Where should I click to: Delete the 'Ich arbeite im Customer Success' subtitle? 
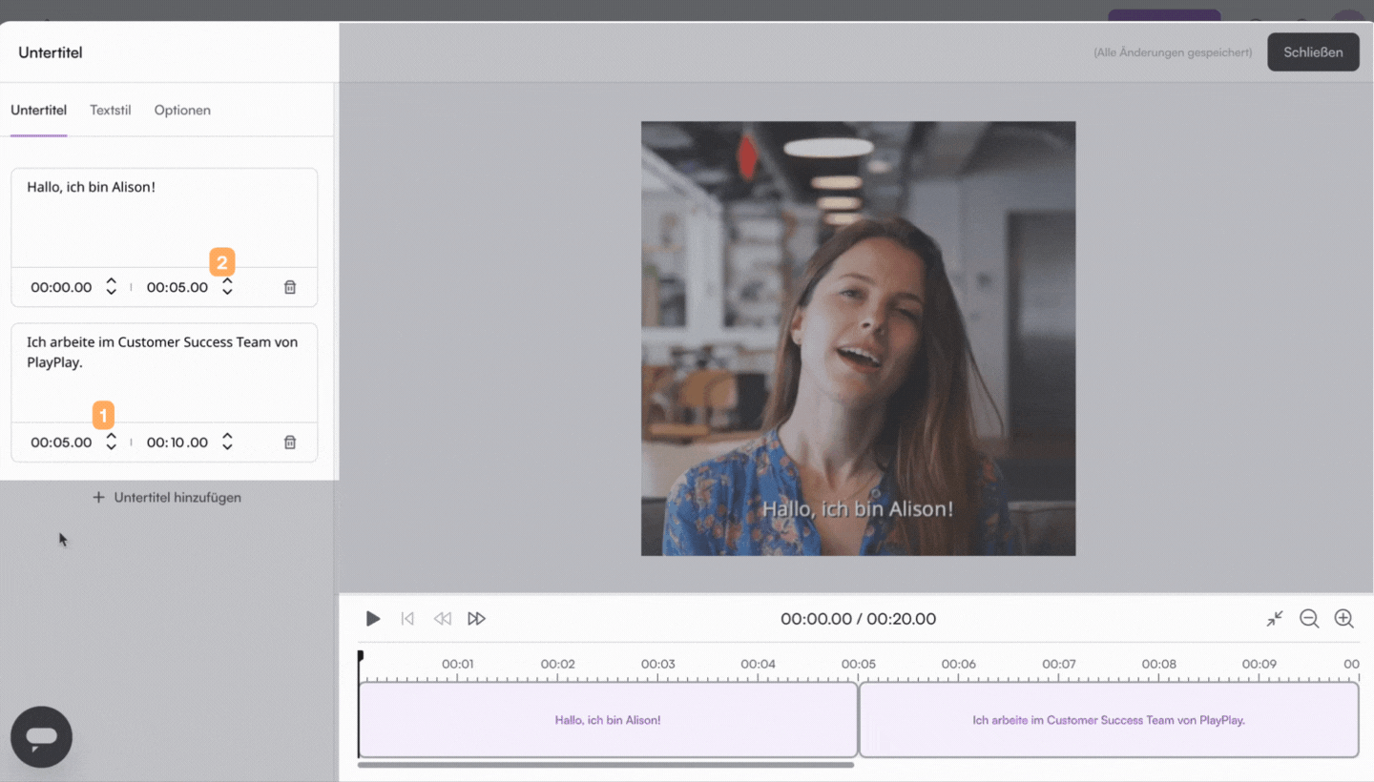click(290, 442)
